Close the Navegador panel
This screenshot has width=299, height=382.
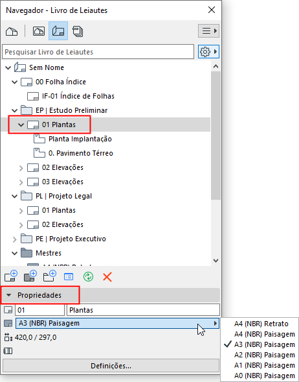[x=212, y=10]
